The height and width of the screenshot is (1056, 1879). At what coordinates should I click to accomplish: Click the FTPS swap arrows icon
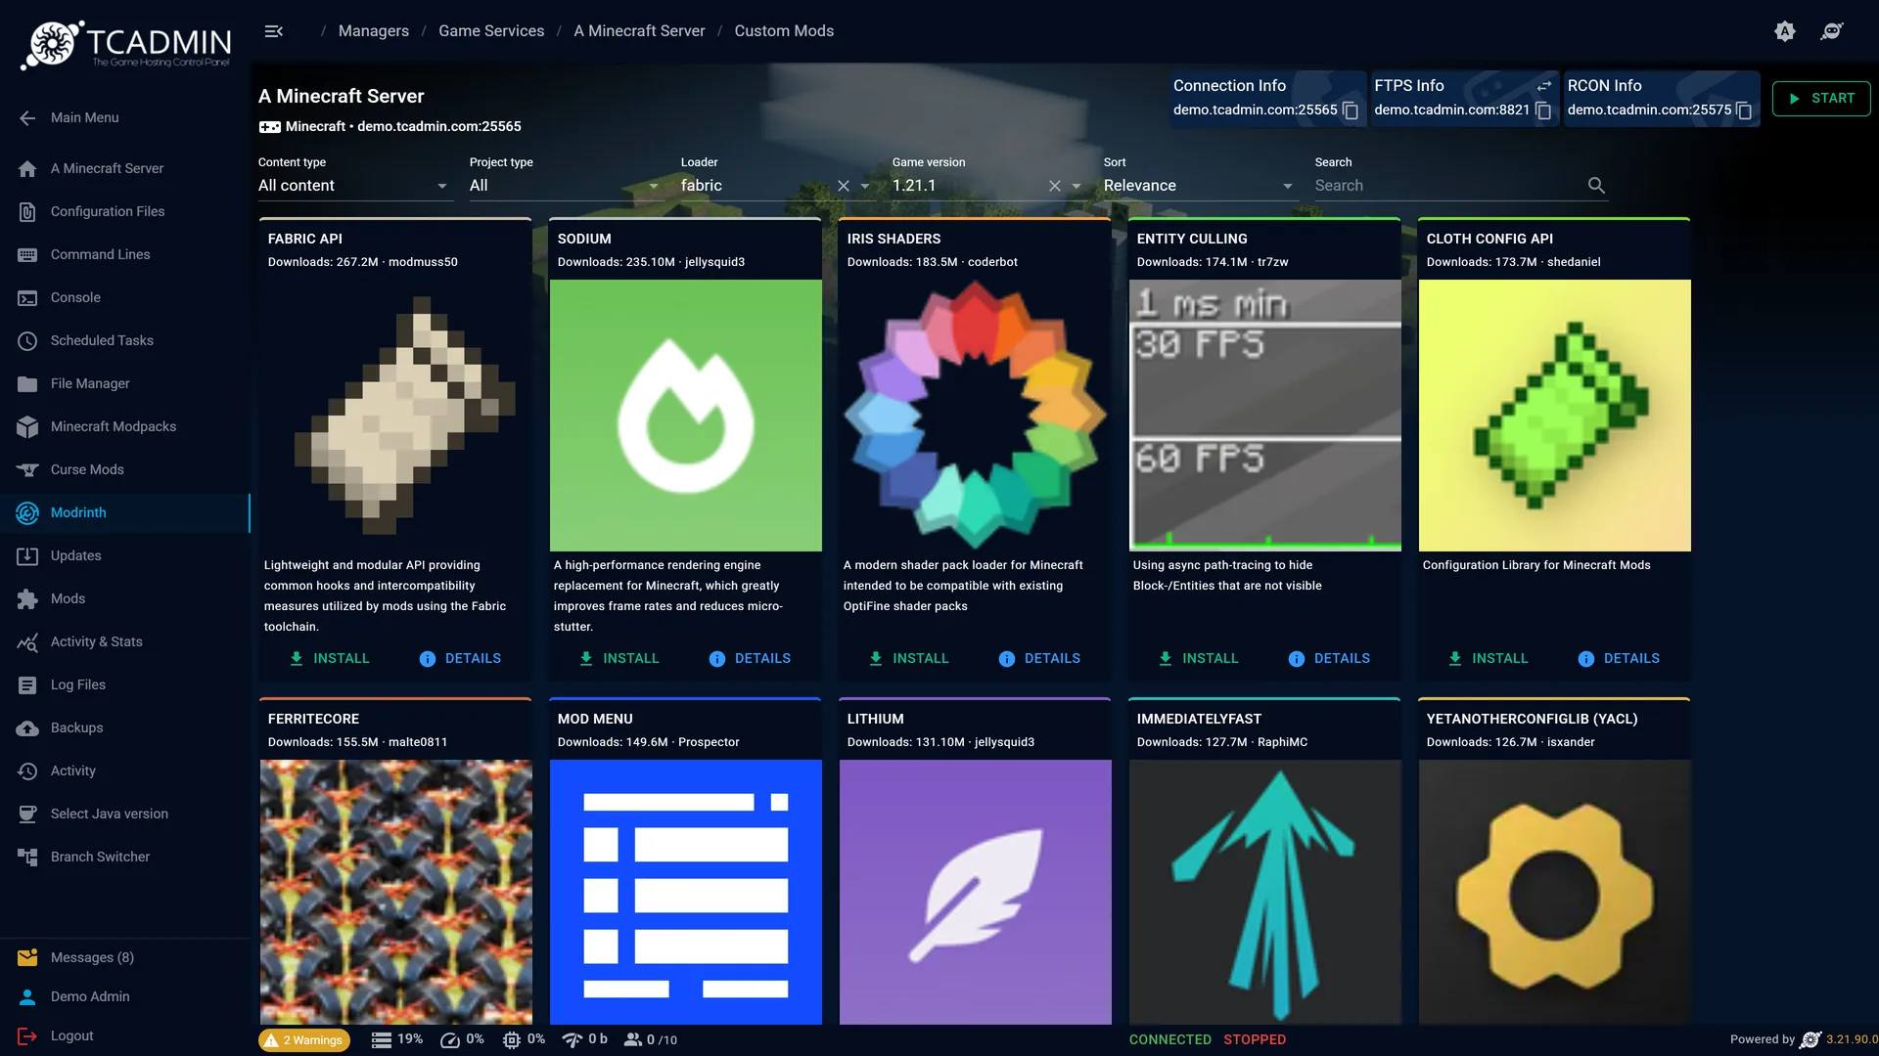coord(1544,86)
